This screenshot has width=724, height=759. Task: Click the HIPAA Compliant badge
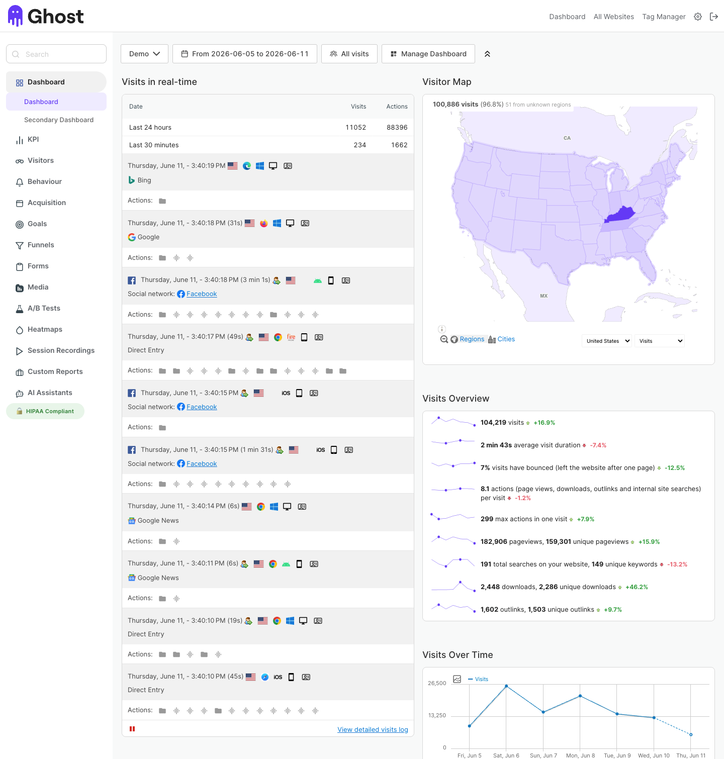point(45,411)
